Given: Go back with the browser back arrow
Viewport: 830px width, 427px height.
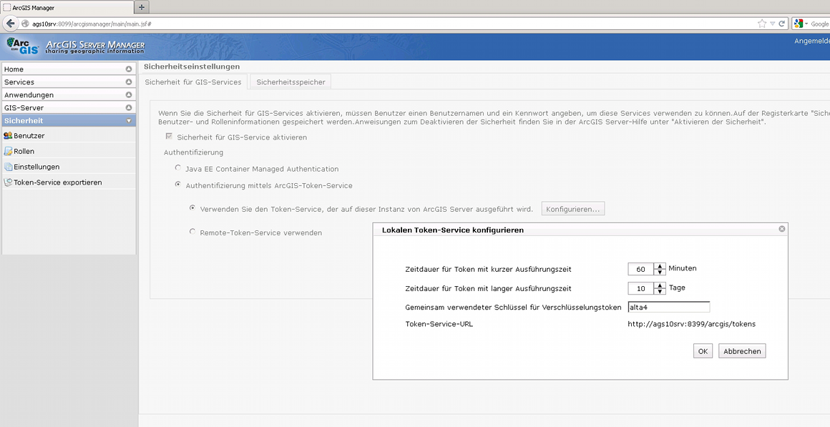Looking at the screenshot, I should click(x=9, y=24).
